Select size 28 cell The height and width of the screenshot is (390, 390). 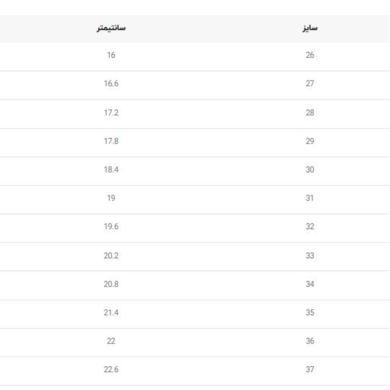click(310, 113)
